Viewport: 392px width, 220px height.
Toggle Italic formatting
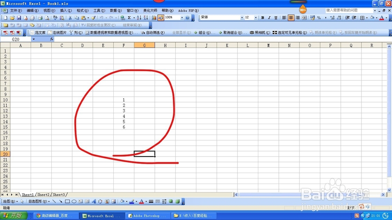tap(269, 18)
